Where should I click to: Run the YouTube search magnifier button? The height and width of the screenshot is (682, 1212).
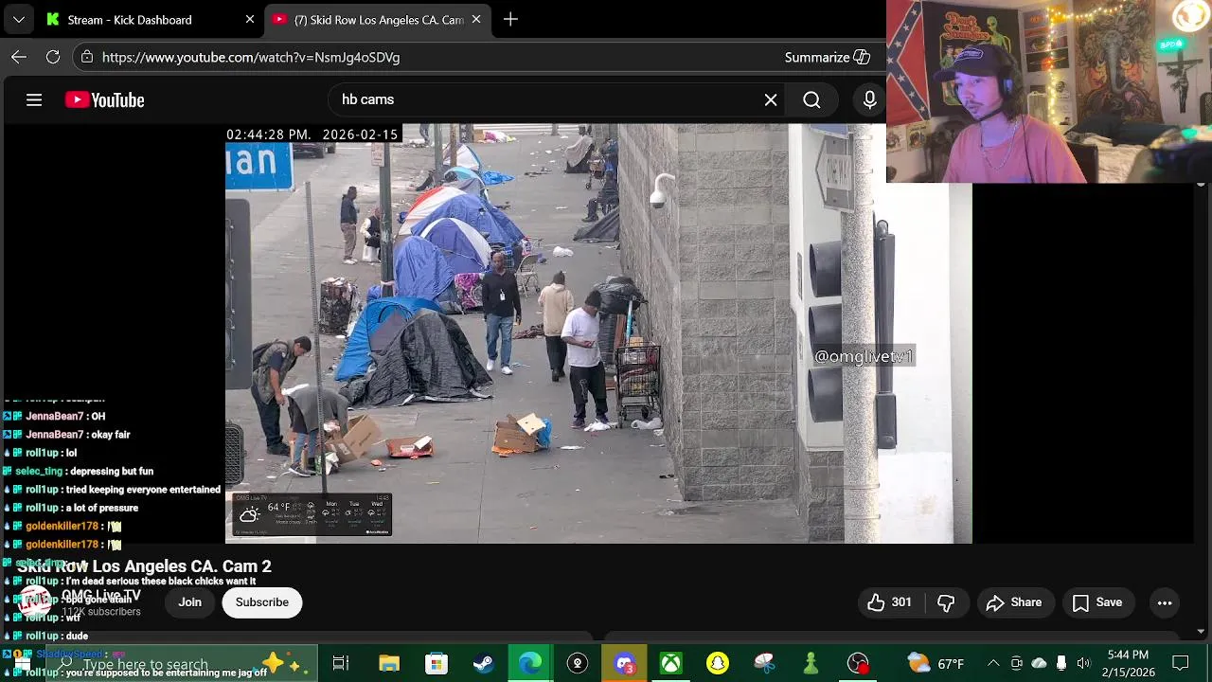(x=811, y=99)
